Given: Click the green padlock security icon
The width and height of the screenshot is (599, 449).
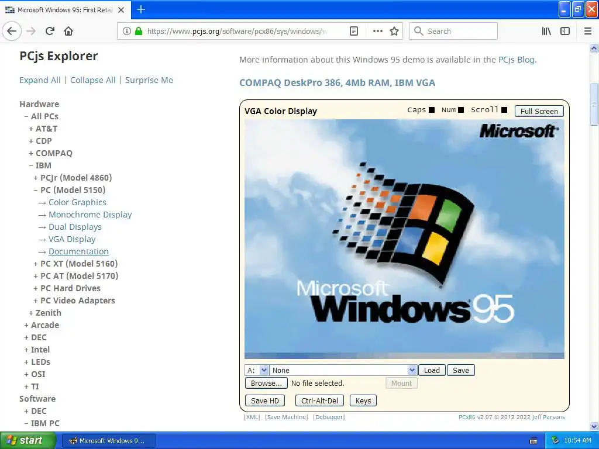Looking at the screenshot, I should pos(139,32).
